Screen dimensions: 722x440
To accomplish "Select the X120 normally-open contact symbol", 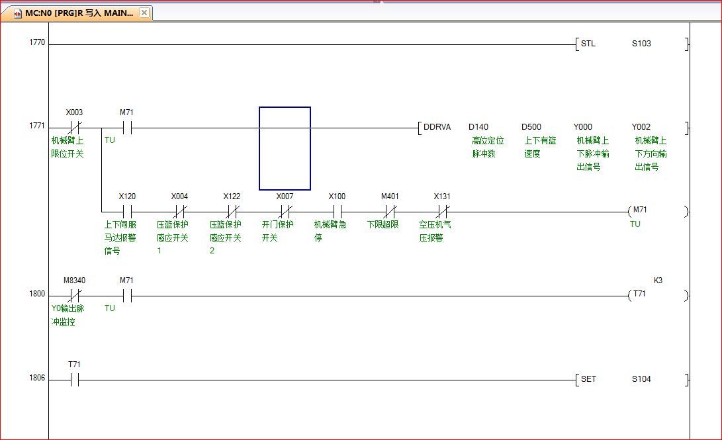I will tap(127, 212).
